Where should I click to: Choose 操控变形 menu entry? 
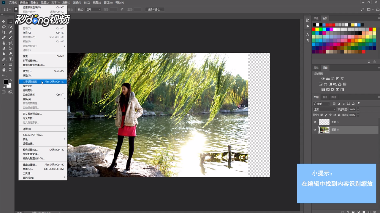click(43, 86)
